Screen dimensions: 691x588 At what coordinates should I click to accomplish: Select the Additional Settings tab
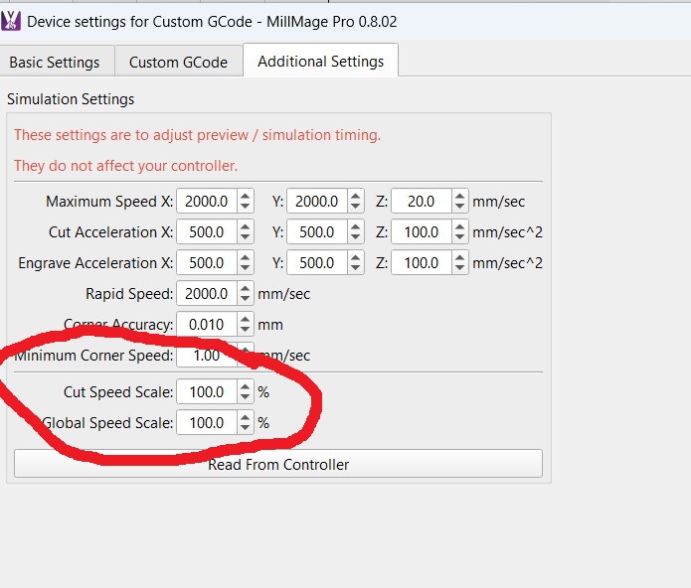321,62
